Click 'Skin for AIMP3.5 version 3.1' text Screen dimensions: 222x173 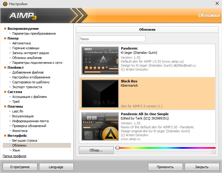[x=142, y=106]
